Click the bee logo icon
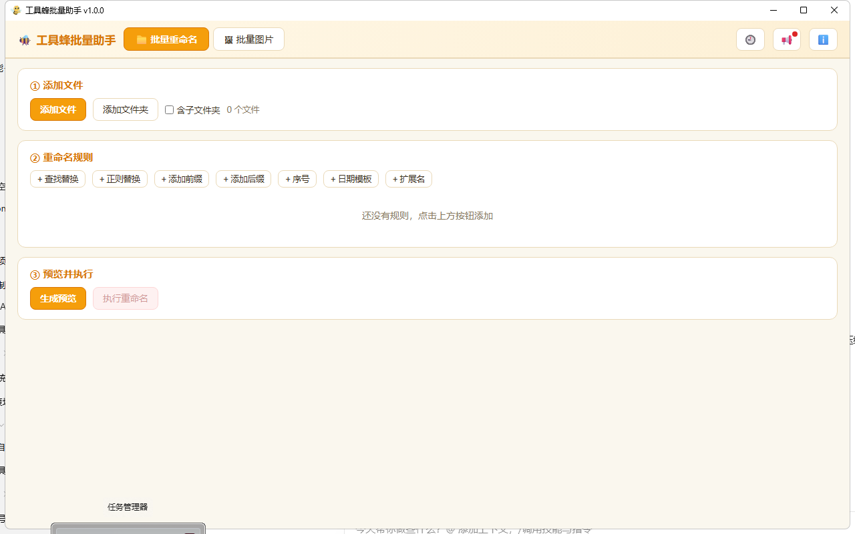 coord(25,40)
